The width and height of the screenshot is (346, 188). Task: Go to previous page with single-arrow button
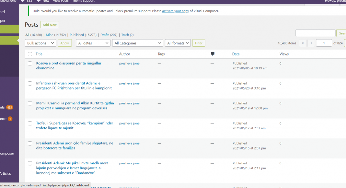coord(311,43)
